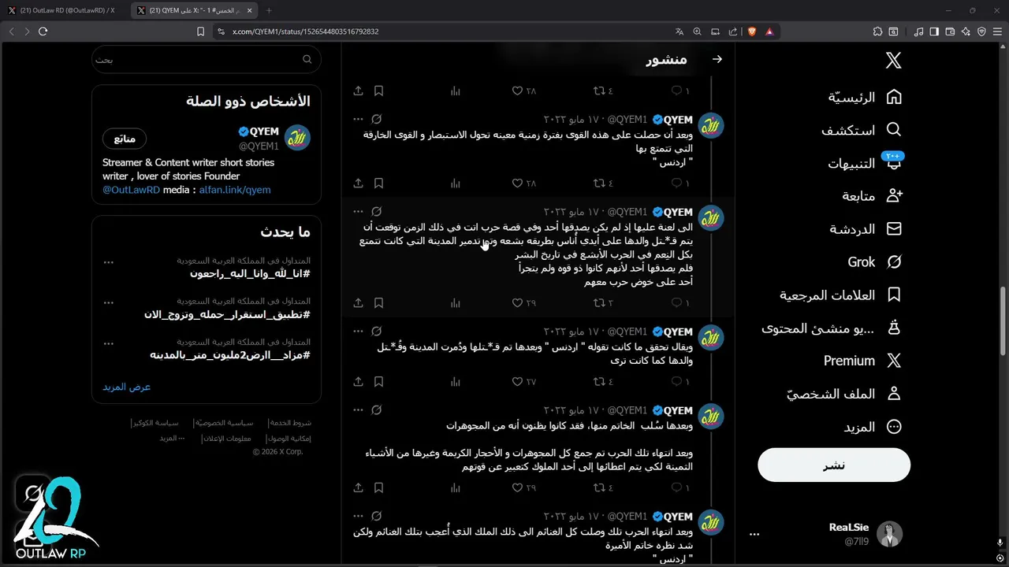Open Brave extensions puzzle icon

pos(877,31)
